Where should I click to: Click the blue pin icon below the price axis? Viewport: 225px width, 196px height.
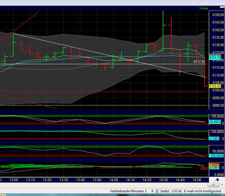217,180
